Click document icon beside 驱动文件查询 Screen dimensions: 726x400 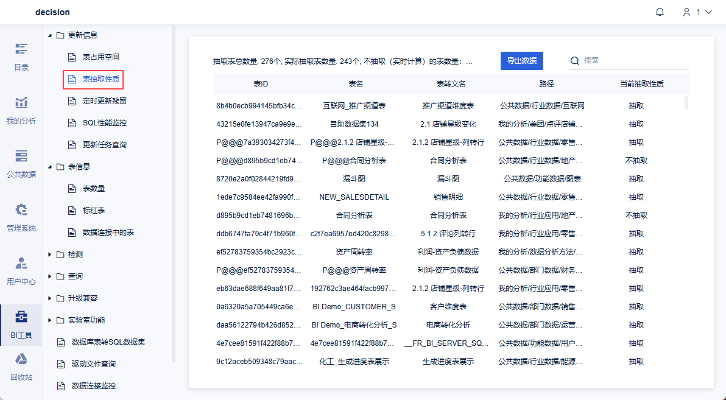[x=61, y=364]
